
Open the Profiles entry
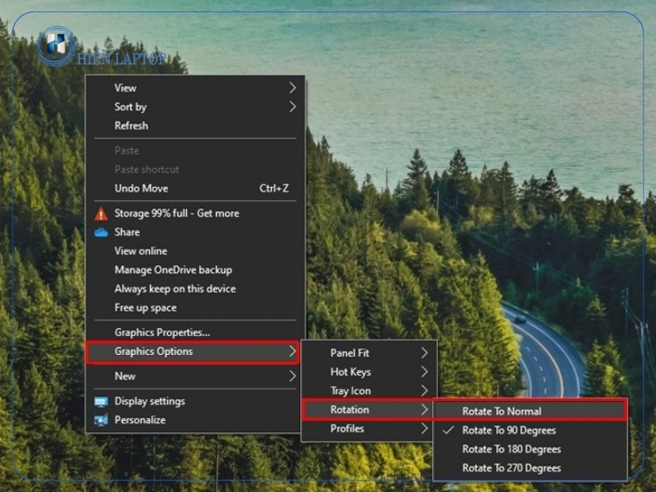tap(368, 428)
